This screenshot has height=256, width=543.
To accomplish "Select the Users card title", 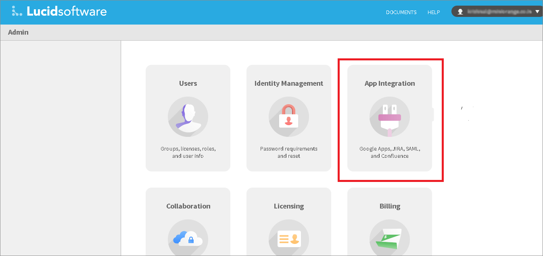I will tap(188, 83).
